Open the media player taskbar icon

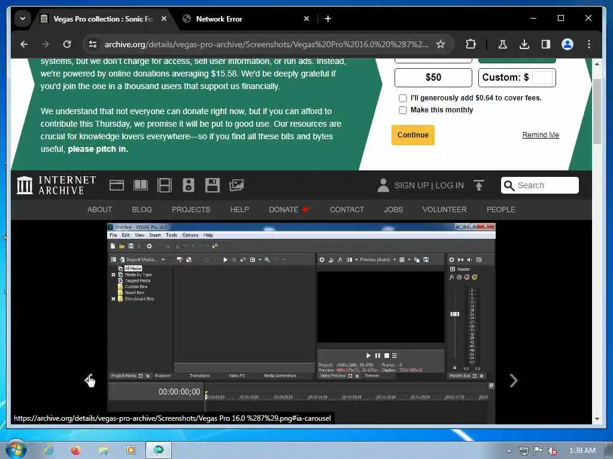(x=131, y=451)
